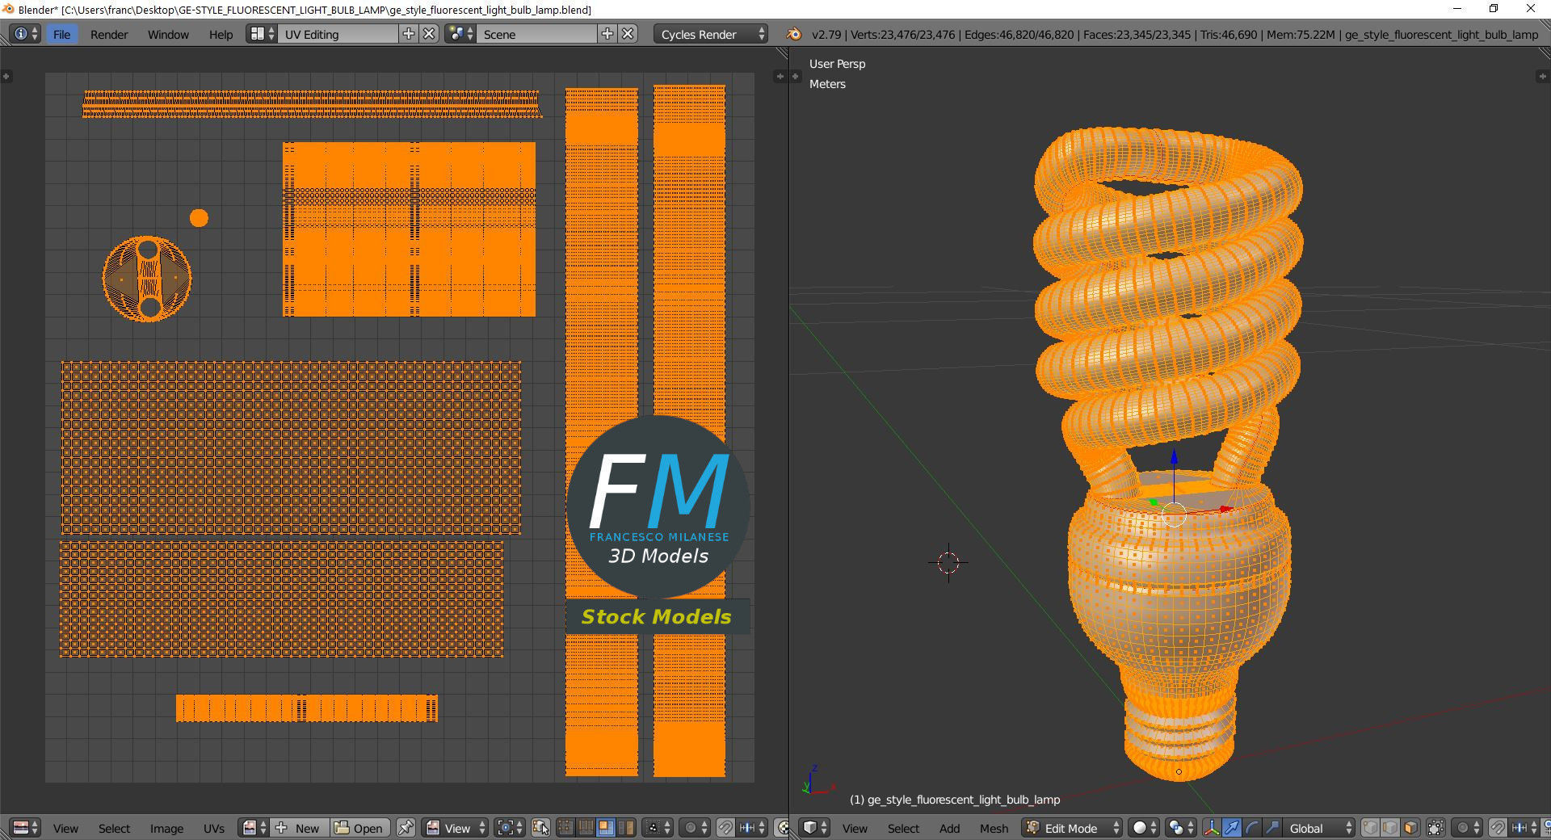Click the Open image button
The width and height of the screenshot is (1551, 840).
(359, 828)
